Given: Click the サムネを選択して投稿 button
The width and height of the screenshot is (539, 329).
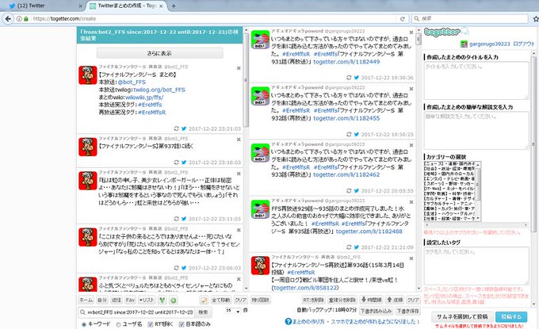Looking at the screenshot, I should coord(462,316).
